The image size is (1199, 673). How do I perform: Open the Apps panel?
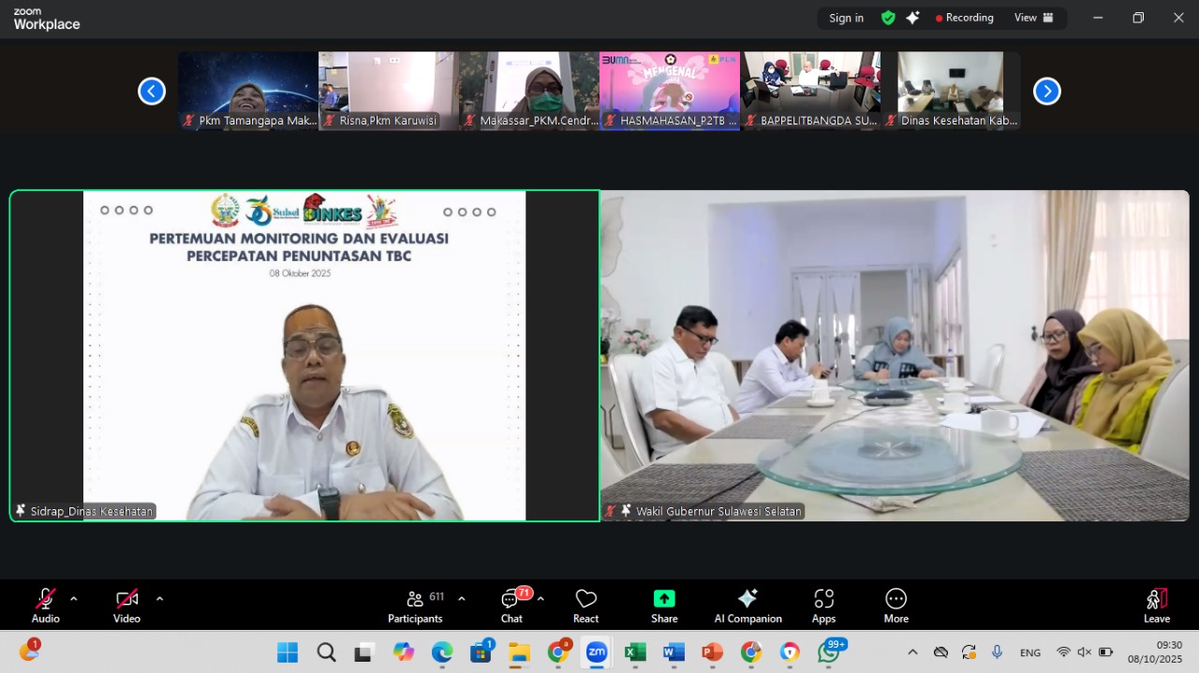[823, 606]
